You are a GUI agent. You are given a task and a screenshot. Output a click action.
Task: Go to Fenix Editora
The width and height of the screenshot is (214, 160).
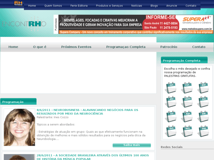(x=79, y=6)
